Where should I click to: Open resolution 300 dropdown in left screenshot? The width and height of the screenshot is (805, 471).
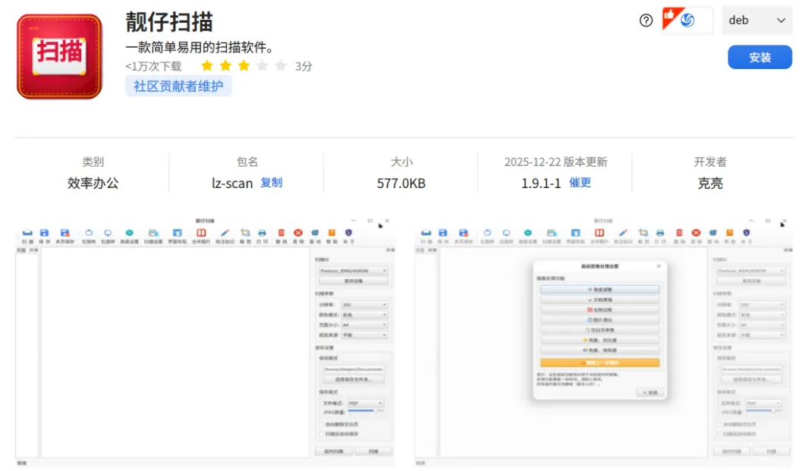click(x=364, y=305)
